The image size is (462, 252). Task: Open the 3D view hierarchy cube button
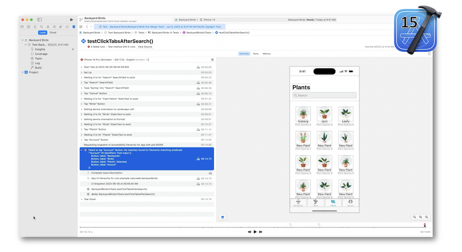tap(223, 217)
